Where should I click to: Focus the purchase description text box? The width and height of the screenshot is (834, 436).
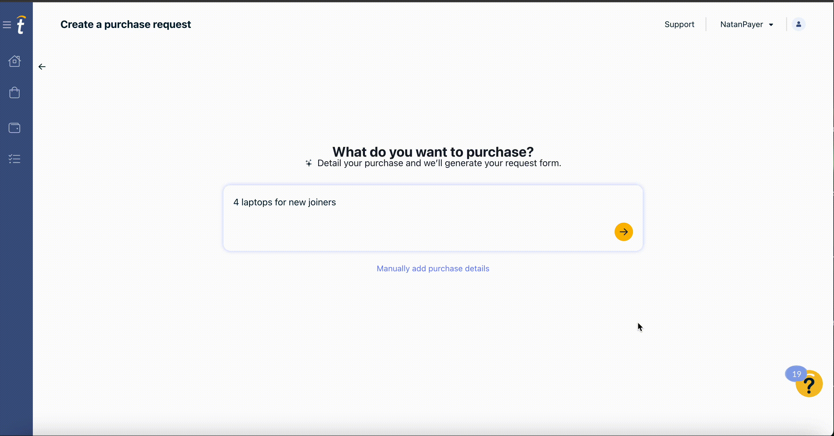tap(433, 218)
